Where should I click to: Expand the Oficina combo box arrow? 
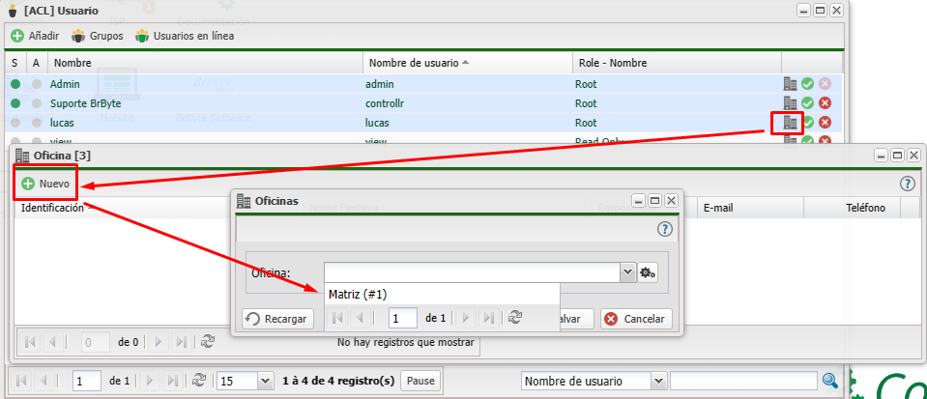coord(627,273)
